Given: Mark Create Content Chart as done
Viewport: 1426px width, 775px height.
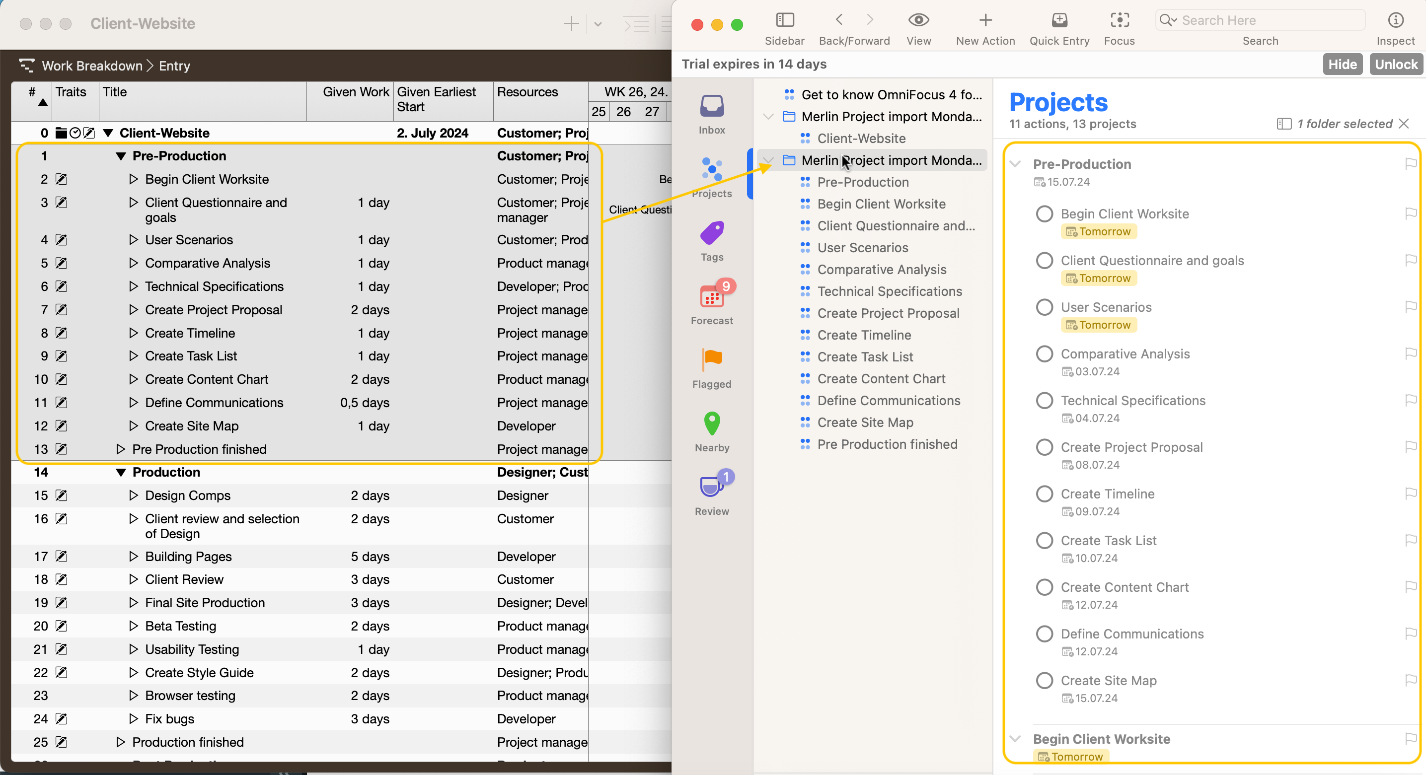Looking at the screenshot, I should [x=1044, y=587].
